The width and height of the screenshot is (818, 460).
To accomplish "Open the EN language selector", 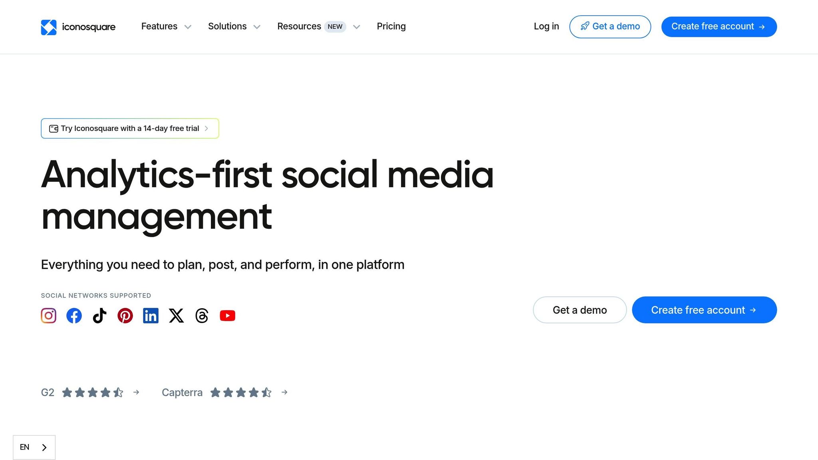I will [34, 447].
